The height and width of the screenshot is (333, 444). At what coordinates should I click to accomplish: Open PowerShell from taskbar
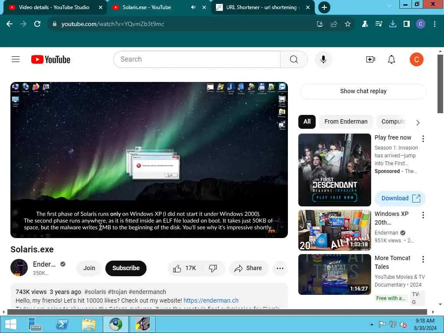(x=62, y=324)
